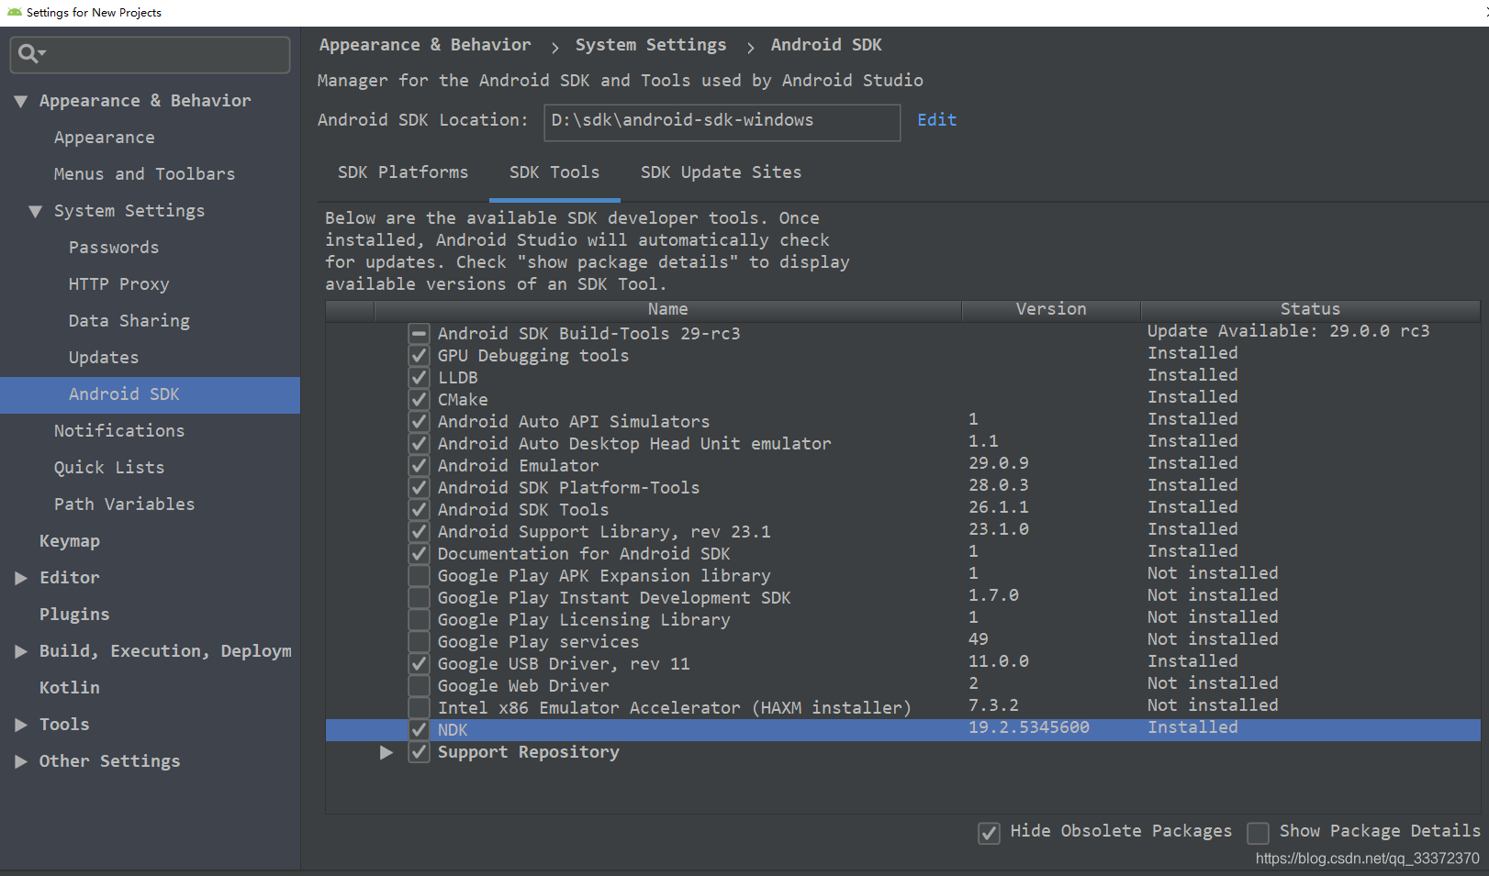
Task: Open Quick Lists settings
Action: click(108, 468)
